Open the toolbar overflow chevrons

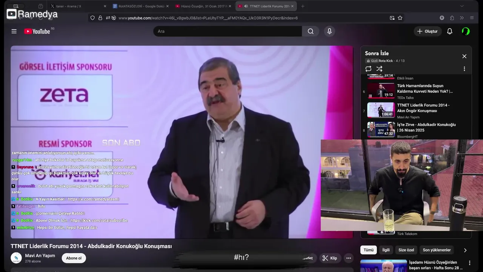(x=461, y=18)
